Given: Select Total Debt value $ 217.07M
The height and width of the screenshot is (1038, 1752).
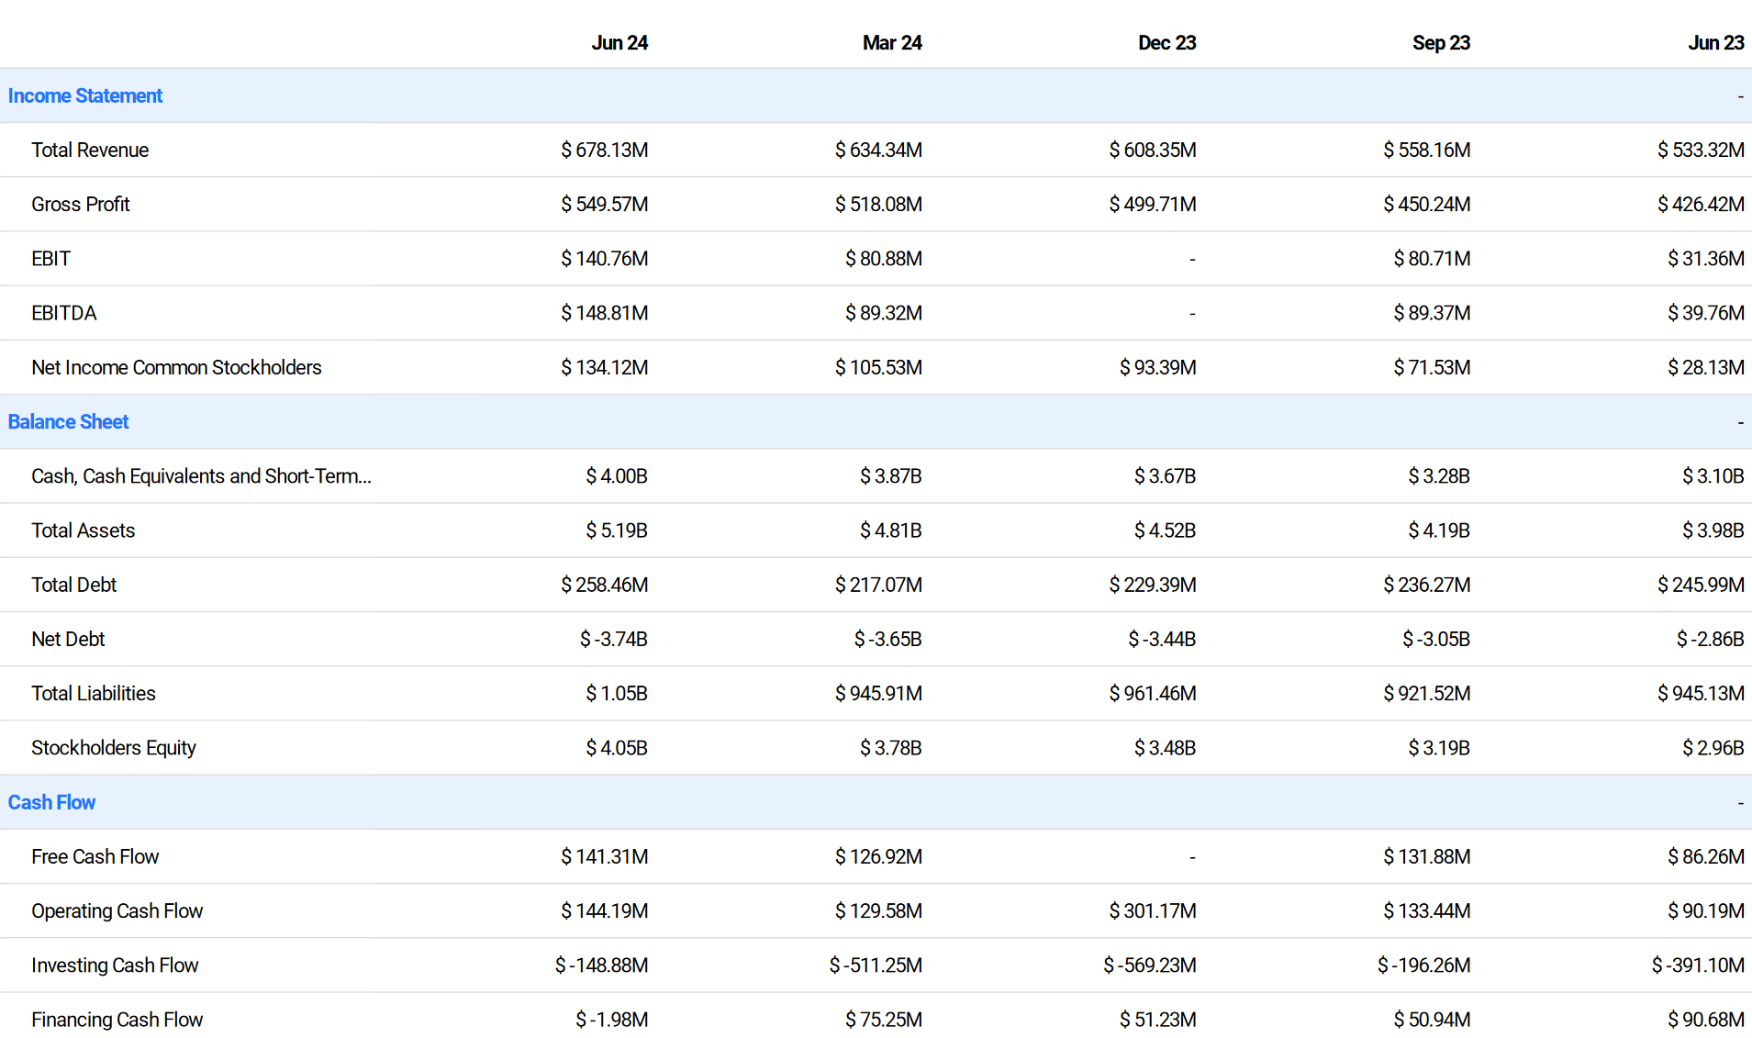Looking at the screenshot, I should (878, 585).
